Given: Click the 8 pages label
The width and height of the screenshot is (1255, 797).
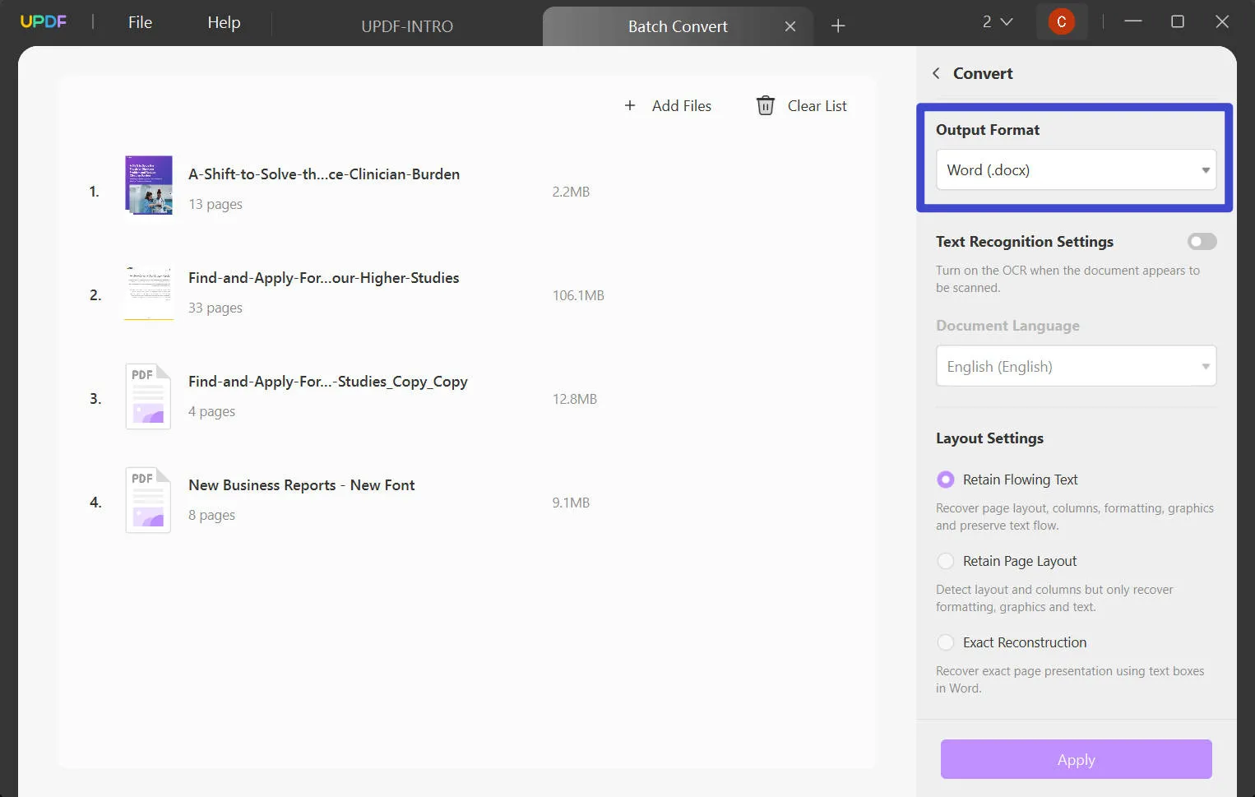Looking at the screenshot, I should click(x=211, y=515).
